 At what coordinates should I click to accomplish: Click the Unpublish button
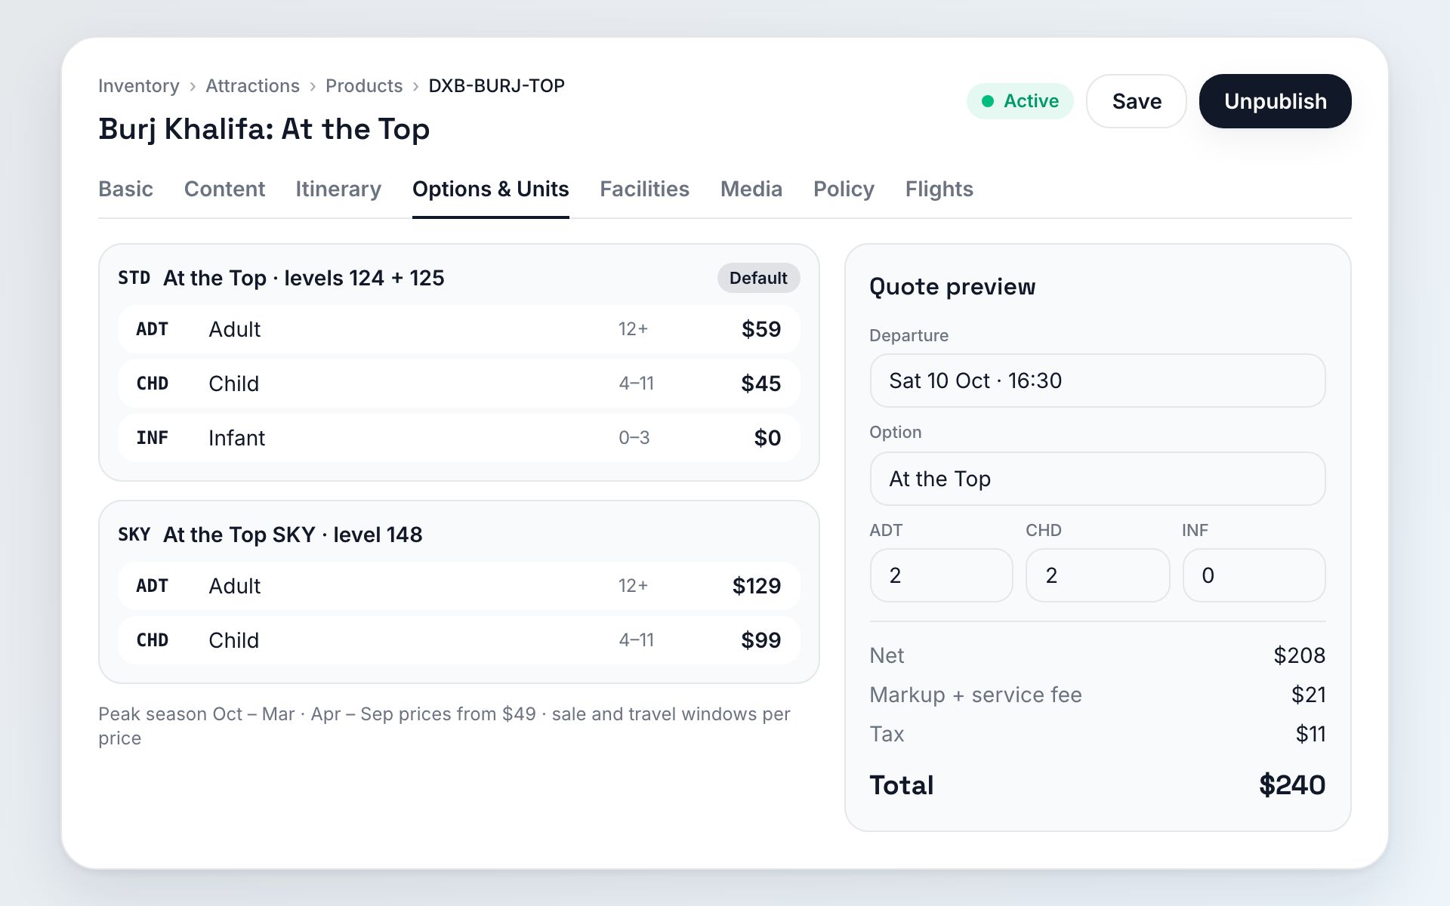pyautogui.click(x=1275, y=101)
